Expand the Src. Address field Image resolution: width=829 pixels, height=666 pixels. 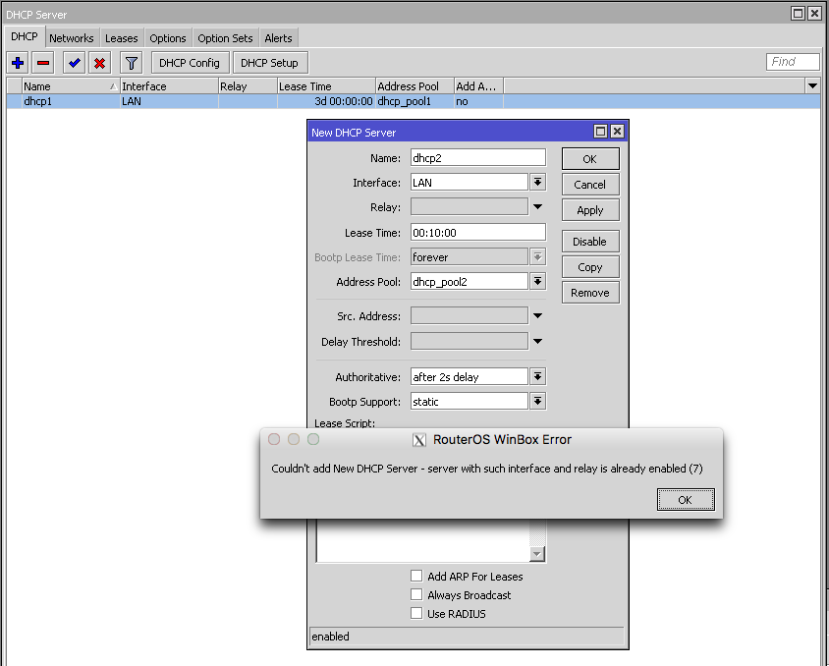pyautogui.click(x=537, y=315)
